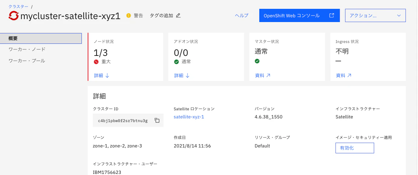Click the ヘルプ link
Viewport: 418px width, 175px height.
tap(242, 15)
